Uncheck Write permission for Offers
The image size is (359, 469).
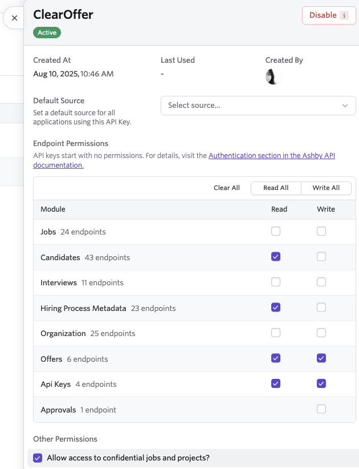pos(321,358)
